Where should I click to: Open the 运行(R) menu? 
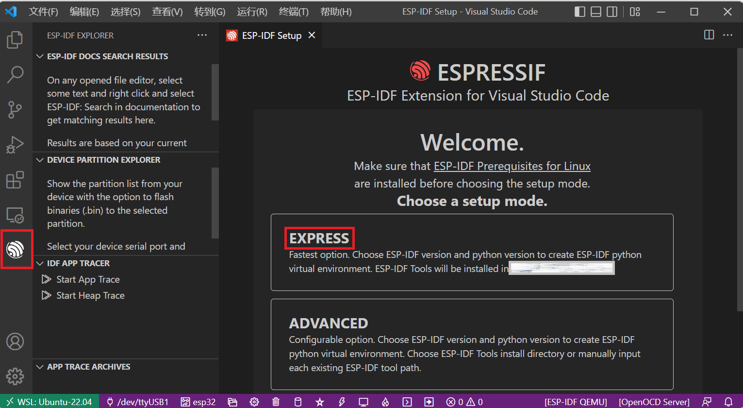point(252,12)
